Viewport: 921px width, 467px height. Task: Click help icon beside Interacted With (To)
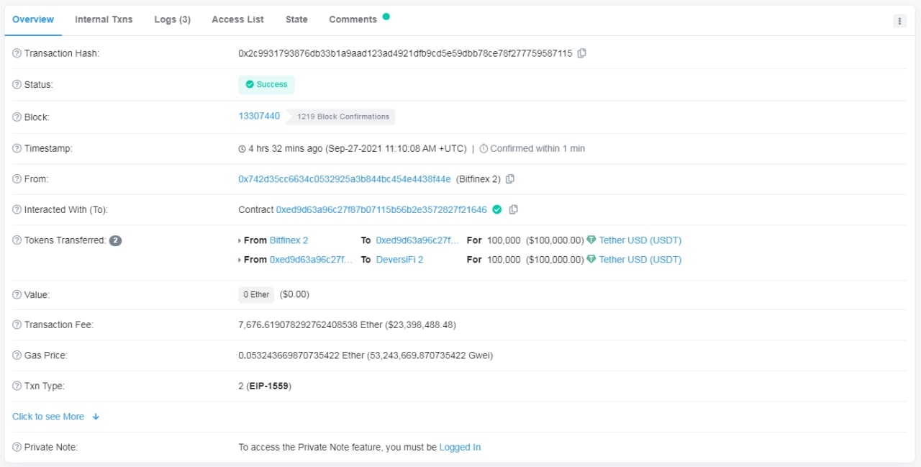[17, 210]
